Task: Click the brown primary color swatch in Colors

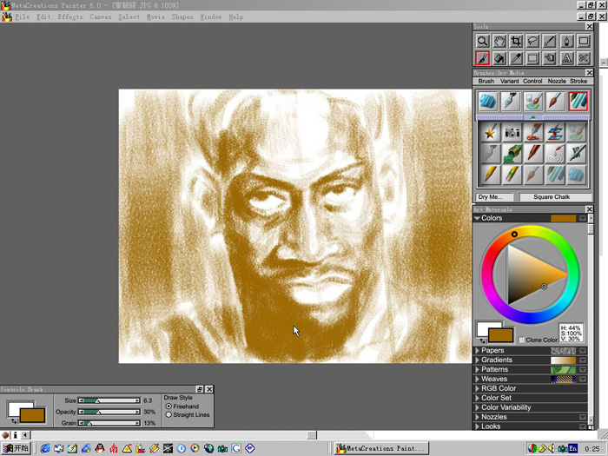Action: click(500, 335)
